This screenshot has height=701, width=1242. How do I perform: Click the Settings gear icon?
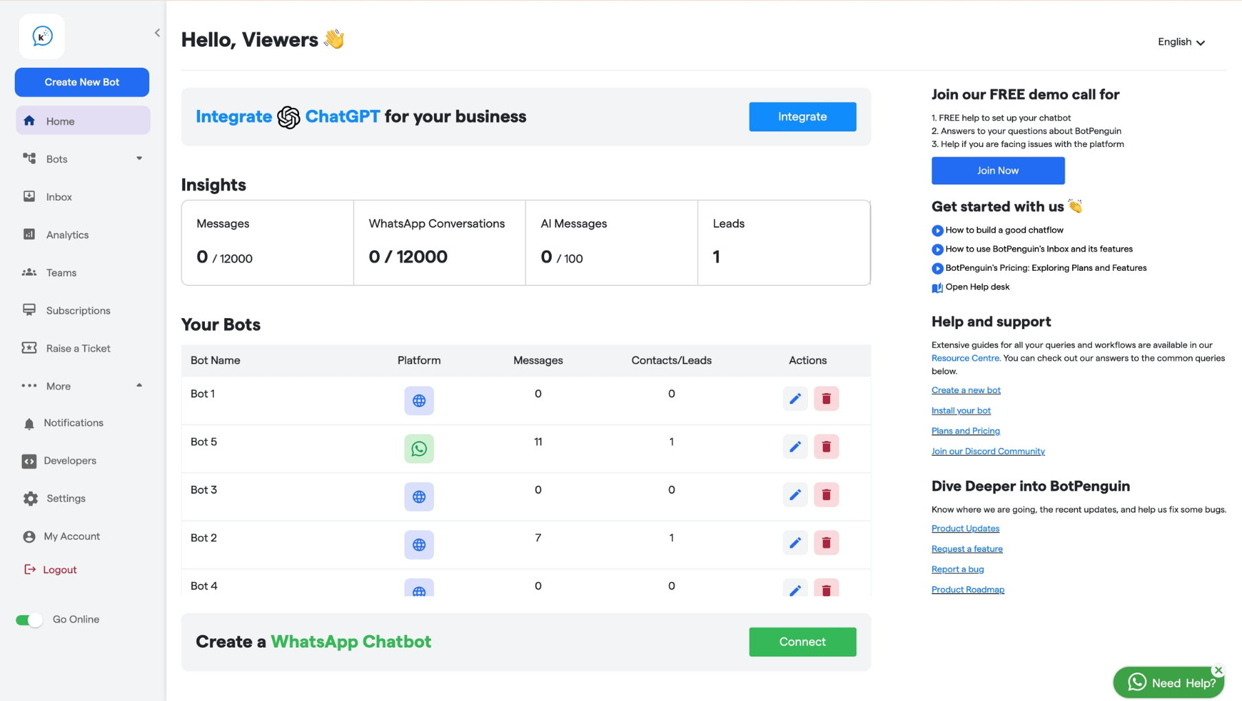click(x=30, y=499)
